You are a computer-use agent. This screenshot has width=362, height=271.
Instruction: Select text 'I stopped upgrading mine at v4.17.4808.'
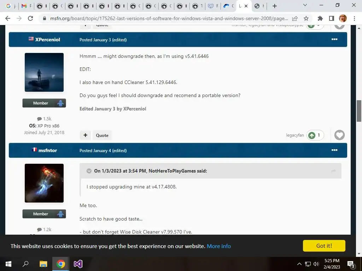point(132,187)
